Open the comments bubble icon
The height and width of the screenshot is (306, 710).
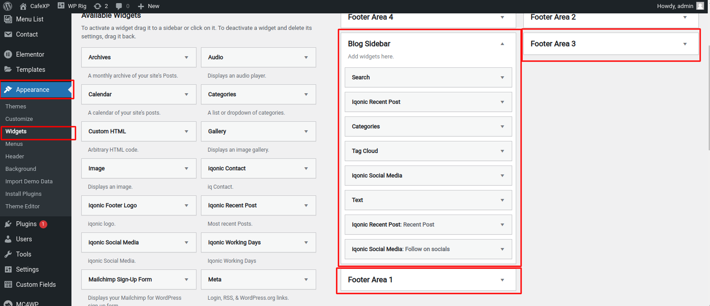click(x=119, y=6)
